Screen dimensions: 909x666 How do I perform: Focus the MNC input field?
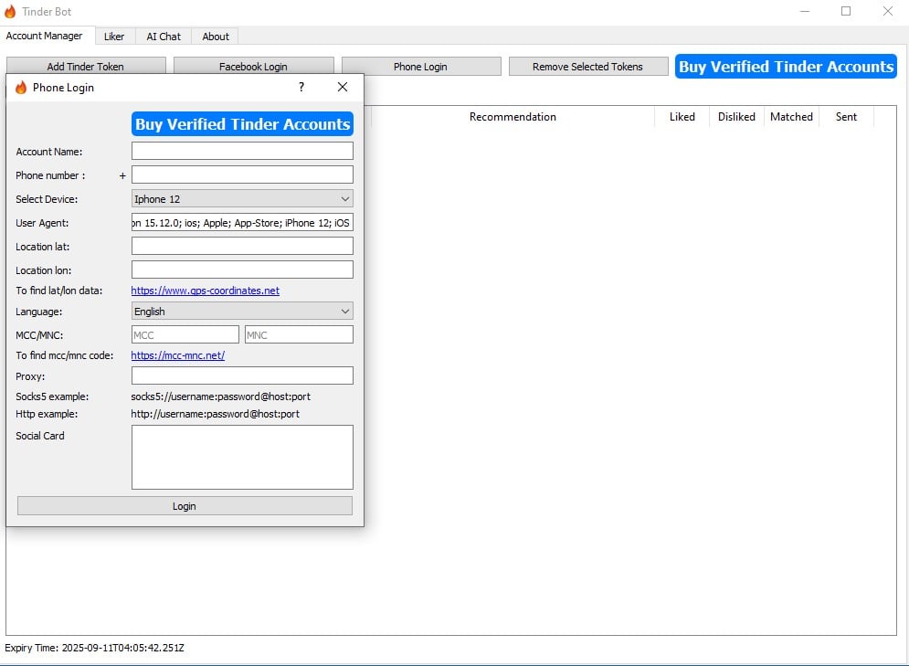[299, 335]
